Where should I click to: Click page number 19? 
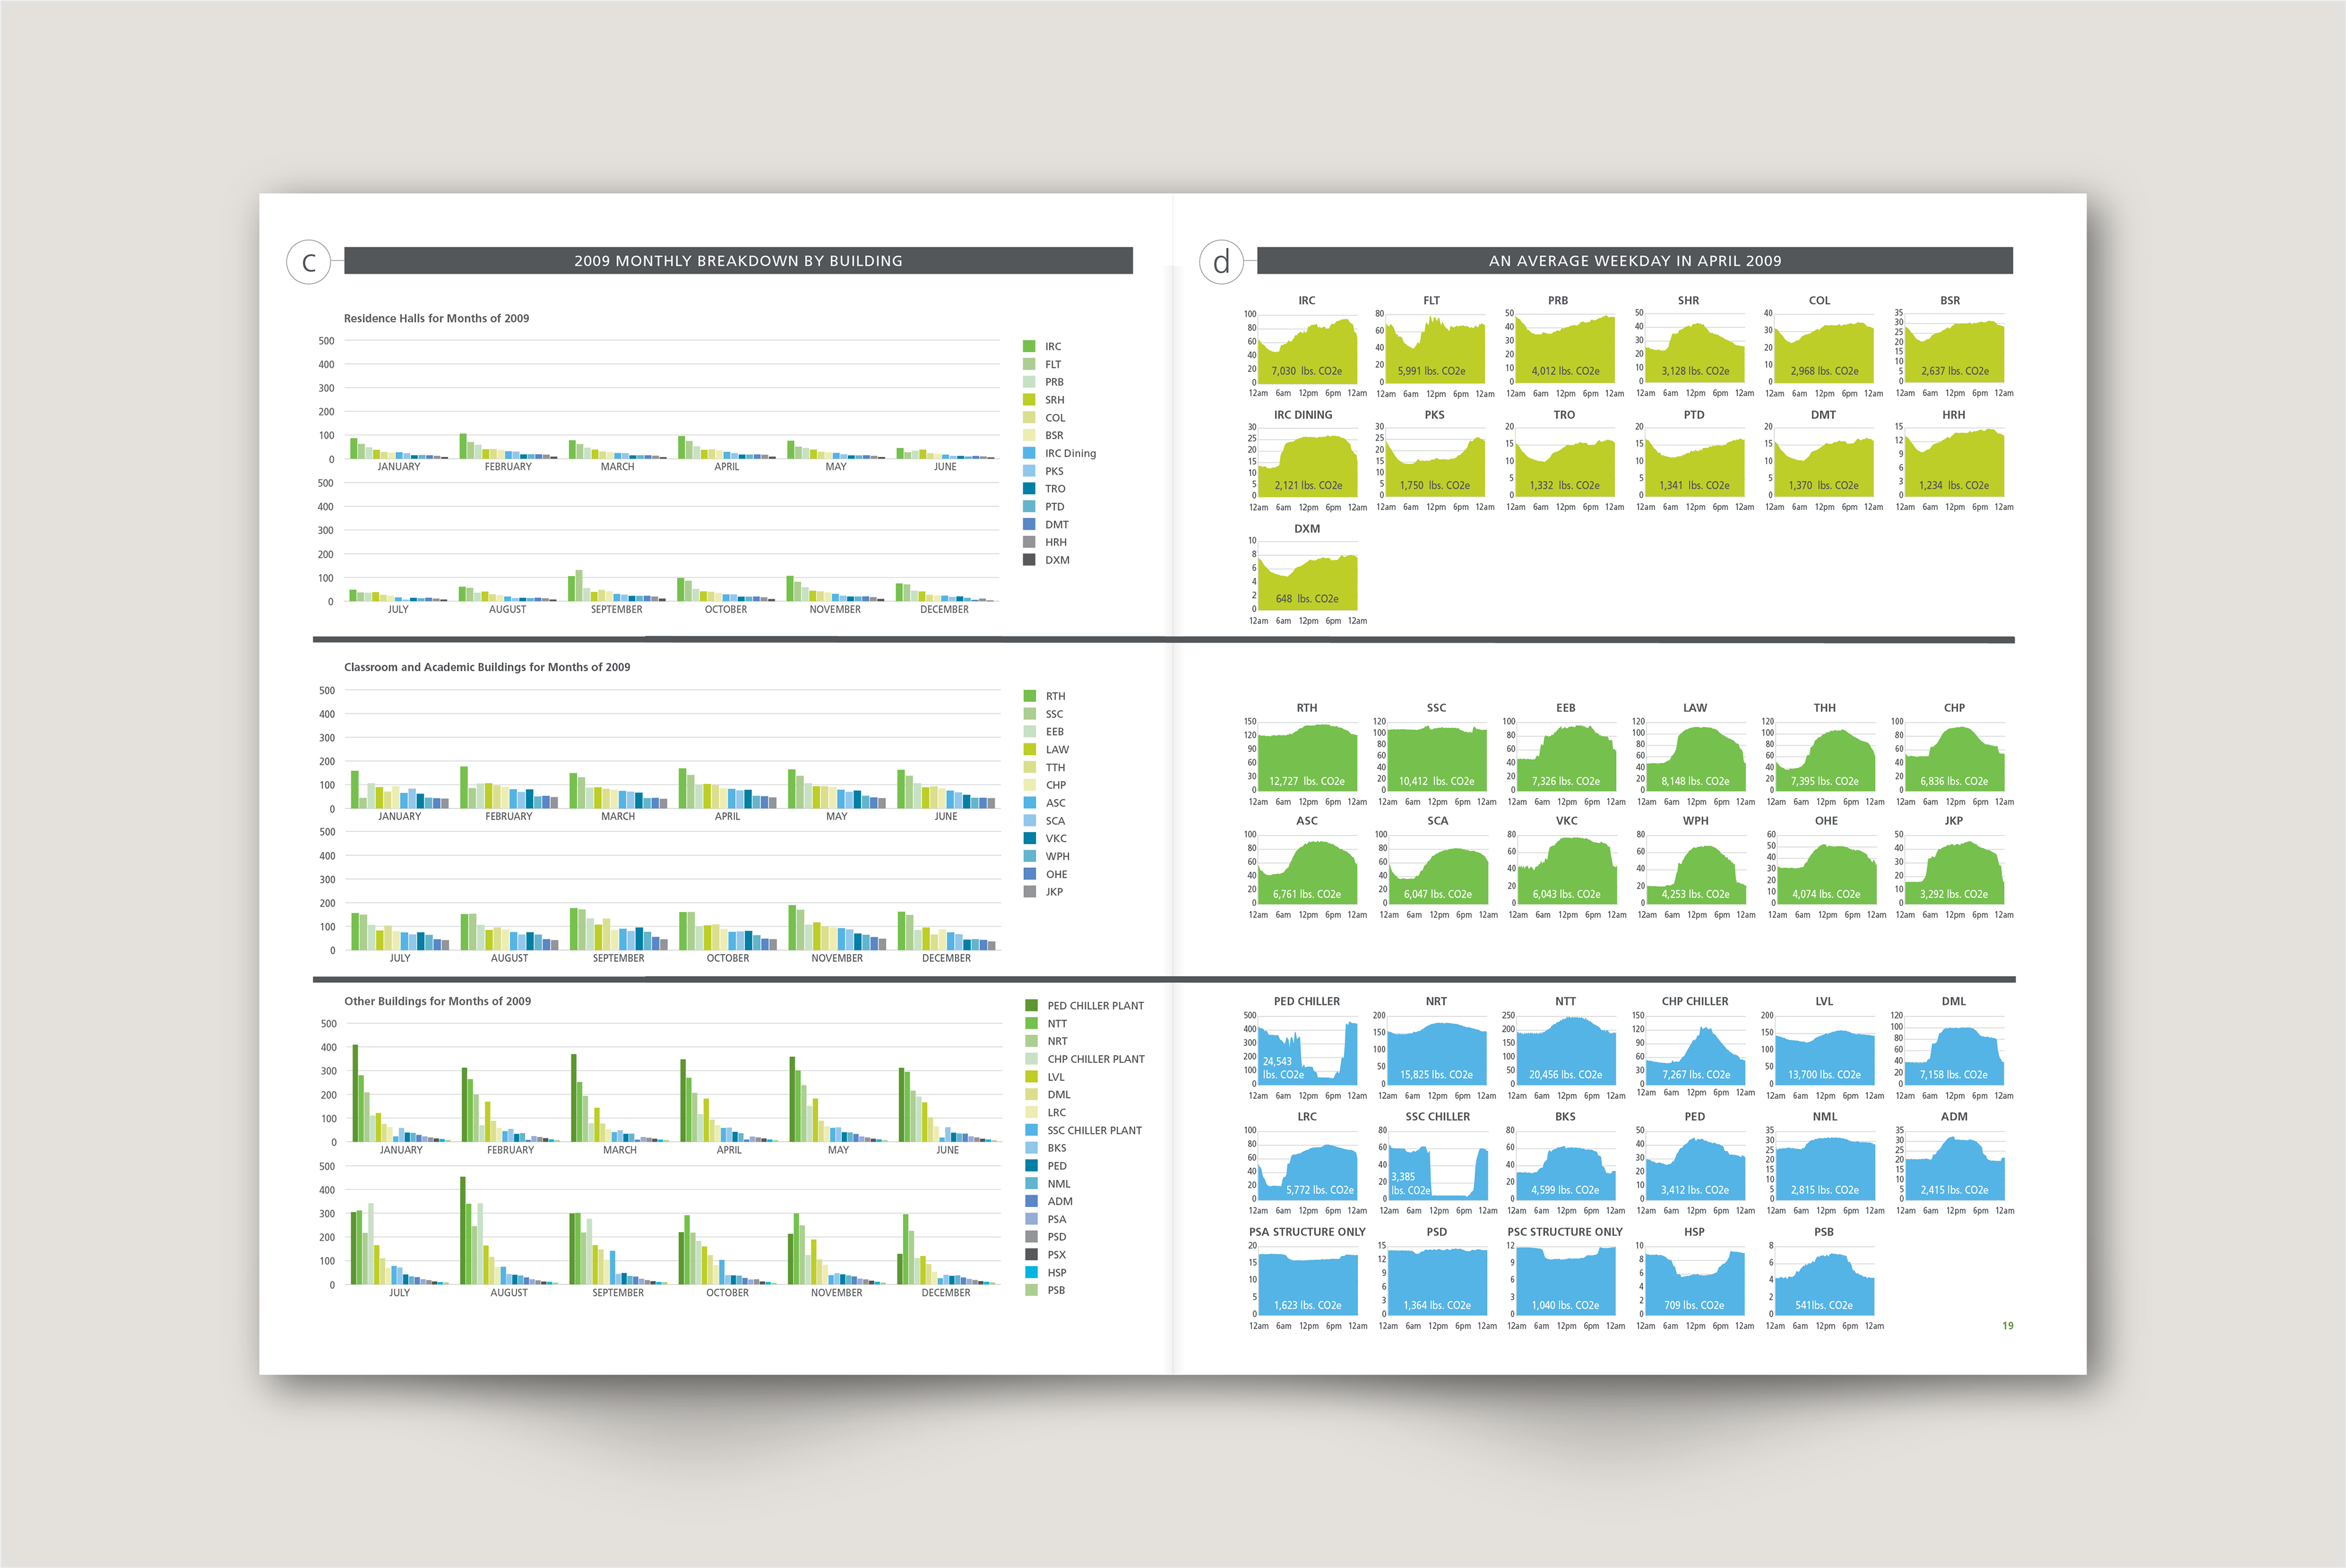[x=2007, y=1326]
